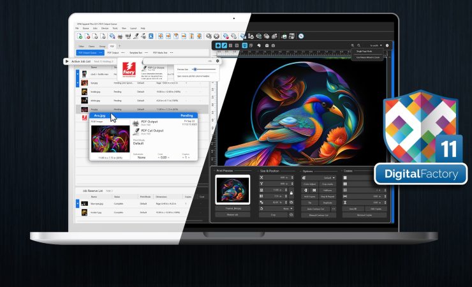
Task: Click the Ara.jpg popup preview thumbnail
Action: click(110, 139)
